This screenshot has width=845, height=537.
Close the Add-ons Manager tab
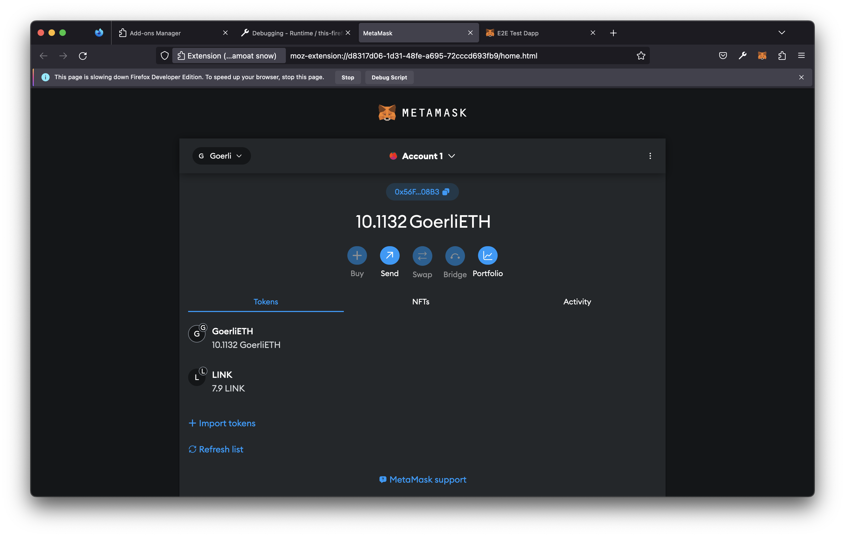pyautogui.click(x=225, y=33)
